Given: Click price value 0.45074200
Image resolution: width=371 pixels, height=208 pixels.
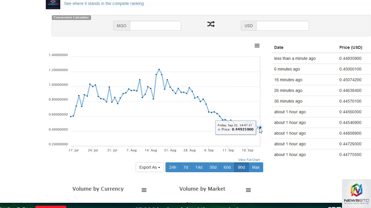Looking at the screenshot, I should pos(350,80).
